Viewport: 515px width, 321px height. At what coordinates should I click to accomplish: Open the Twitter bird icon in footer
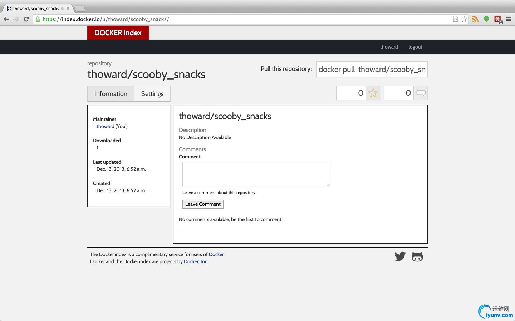click(x=400, y=256)
